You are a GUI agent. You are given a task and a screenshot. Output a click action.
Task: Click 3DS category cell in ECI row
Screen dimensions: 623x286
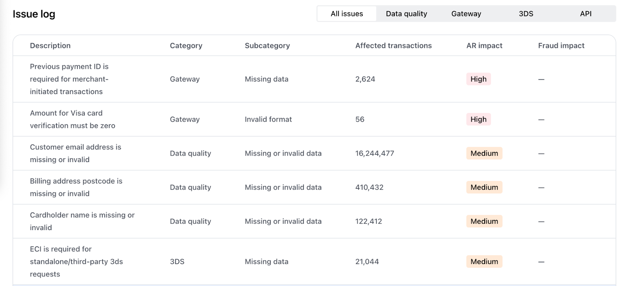[177, 262]
